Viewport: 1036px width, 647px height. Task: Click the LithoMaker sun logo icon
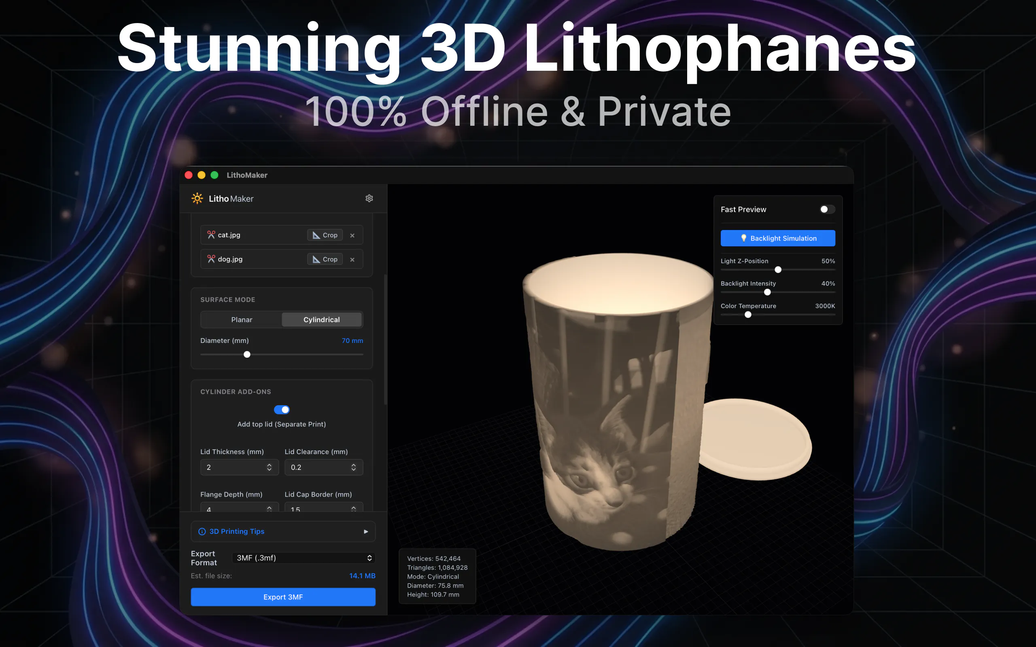[x=197, y=199]
